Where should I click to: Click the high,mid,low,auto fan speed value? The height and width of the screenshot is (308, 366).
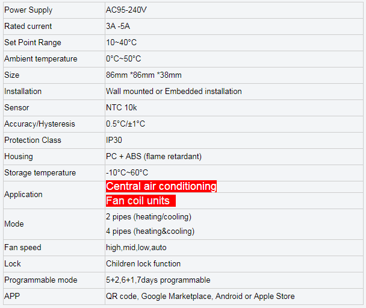tap(136, 248)
